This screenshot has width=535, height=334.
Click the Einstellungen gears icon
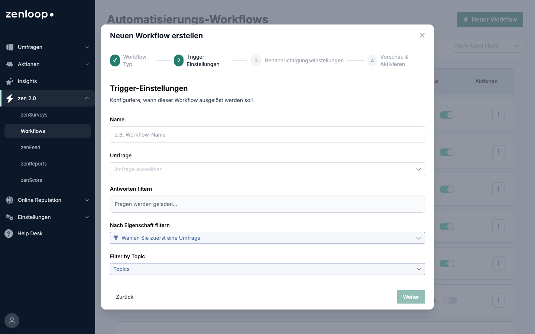[x=10, y=217]
